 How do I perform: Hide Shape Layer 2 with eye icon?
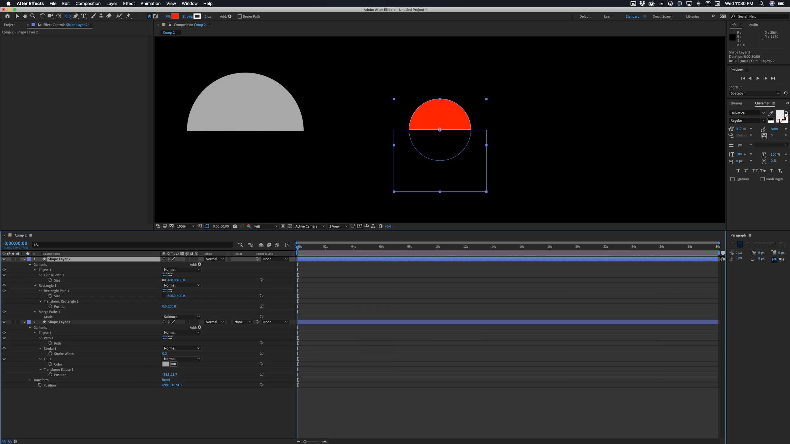point(4,259)
